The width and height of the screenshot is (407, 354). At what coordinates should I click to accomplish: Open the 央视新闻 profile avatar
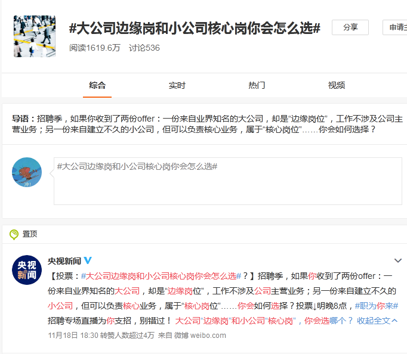27,270
